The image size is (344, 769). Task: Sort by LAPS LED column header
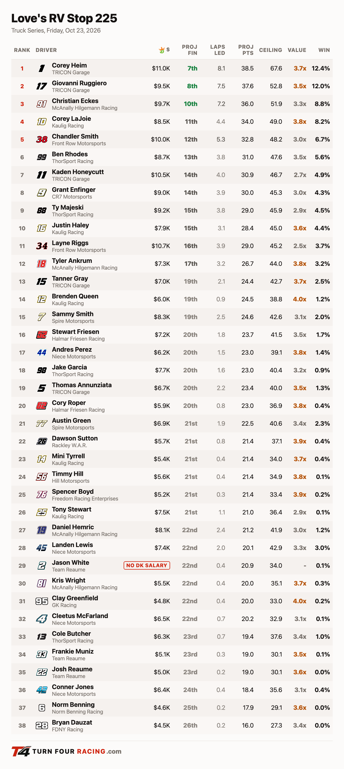point(218,50)
